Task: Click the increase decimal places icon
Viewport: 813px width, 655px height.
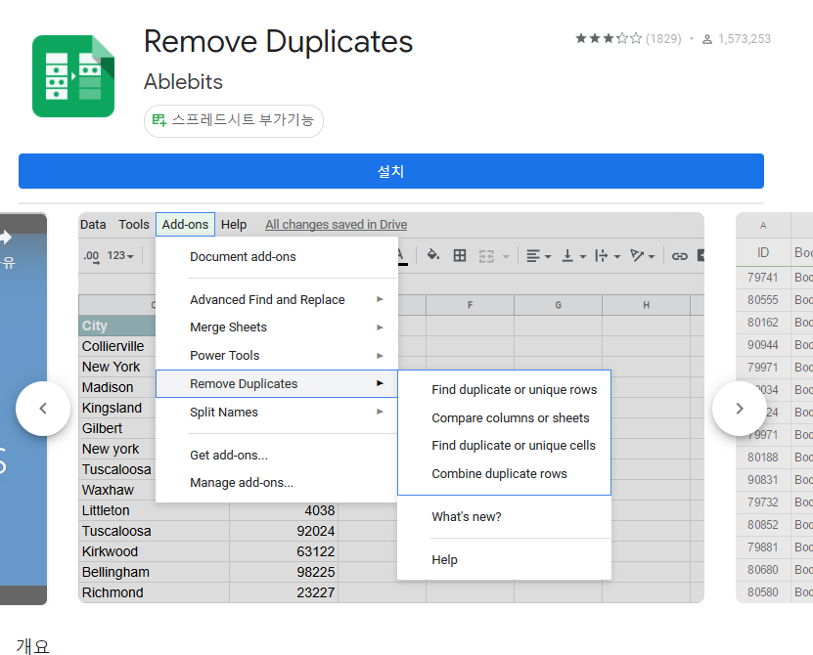Action: (x=92, y=256)
